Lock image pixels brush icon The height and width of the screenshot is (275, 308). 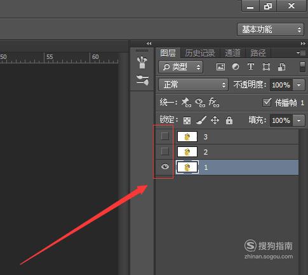click(x=201, y=120)
